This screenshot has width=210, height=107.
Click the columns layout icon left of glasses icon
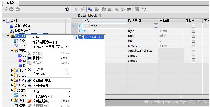[x=137, y=9]
